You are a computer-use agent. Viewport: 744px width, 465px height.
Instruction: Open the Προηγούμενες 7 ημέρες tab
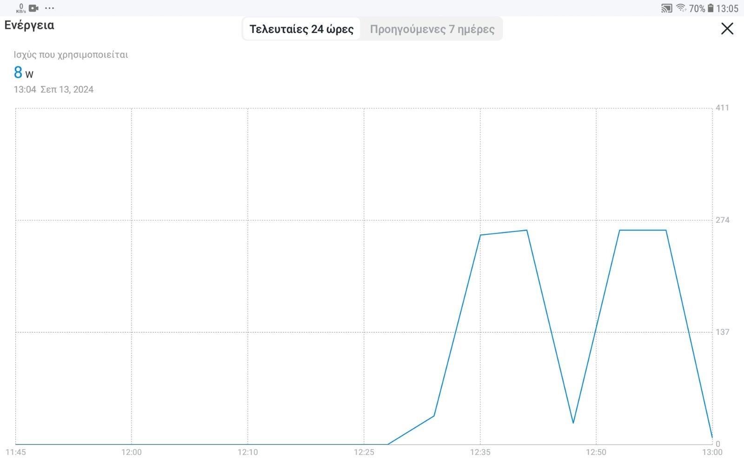432,29
